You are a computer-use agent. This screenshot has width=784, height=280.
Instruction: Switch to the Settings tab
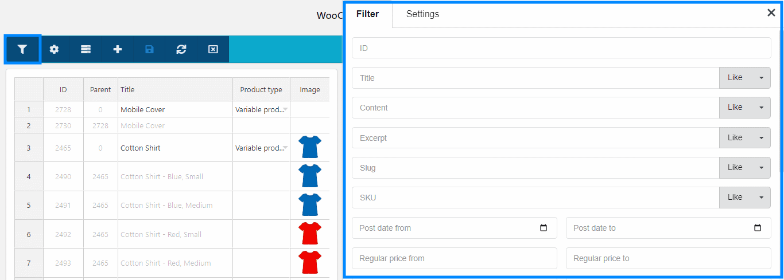[422, 14]
